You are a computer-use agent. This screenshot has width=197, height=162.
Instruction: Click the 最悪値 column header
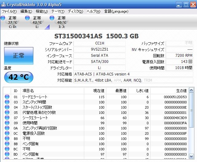(x=117, y=91)
